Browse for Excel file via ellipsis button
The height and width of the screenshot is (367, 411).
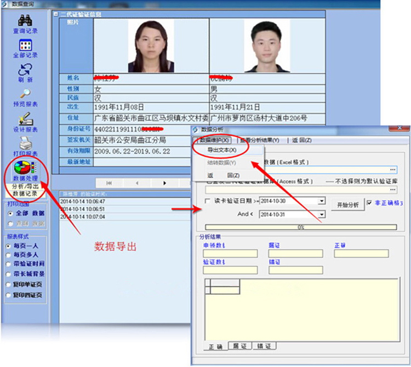392,170
